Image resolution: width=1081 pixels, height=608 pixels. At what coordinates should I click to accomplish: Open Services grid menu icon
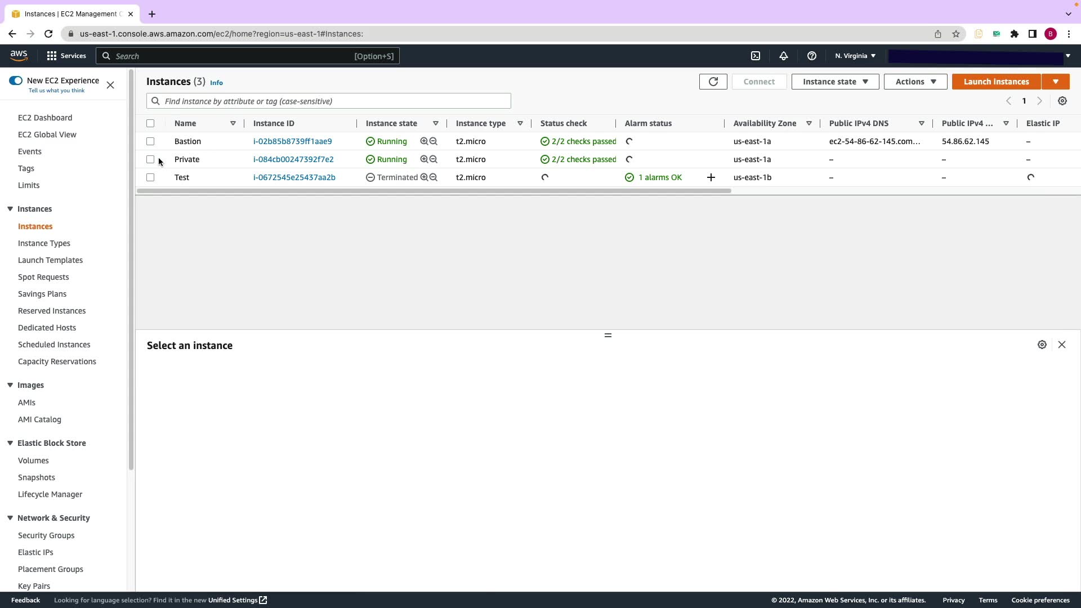coord(52,56)
